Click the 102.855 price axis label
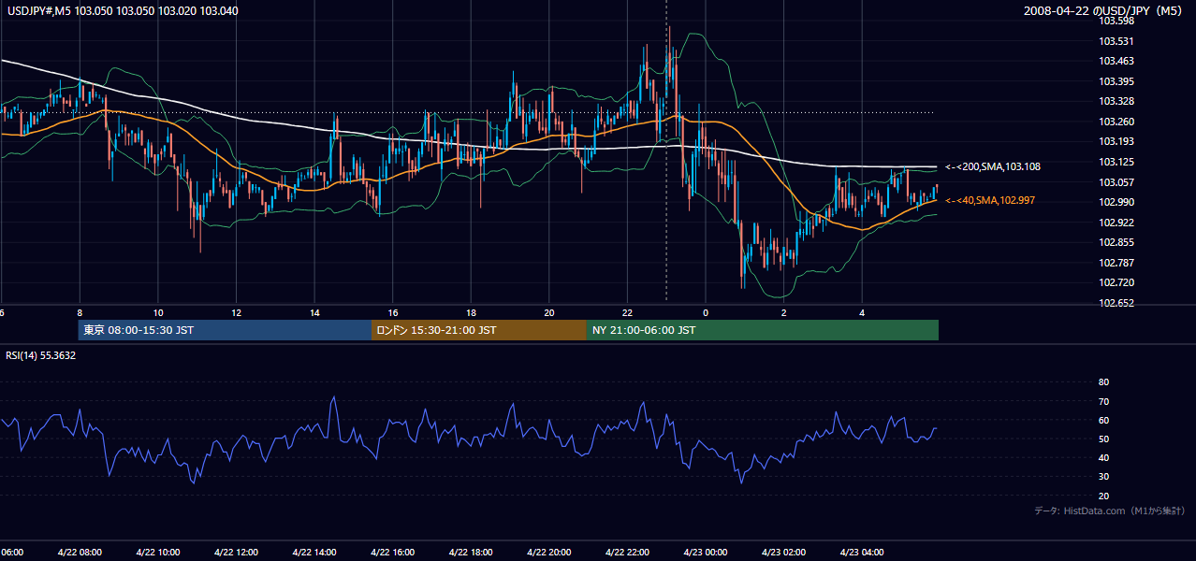Screen dimensions: 1196x561 point(1116,243)
